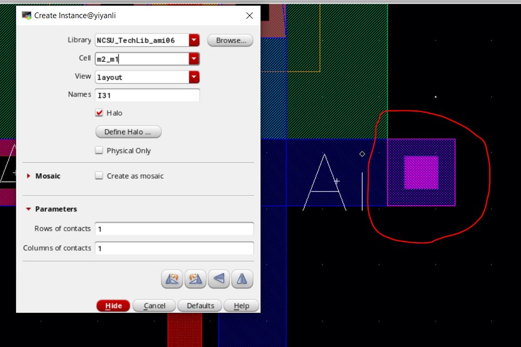Uncheck the Halo checkbox
This screenshot has width=521, height=347.
[x=99, y=113]
